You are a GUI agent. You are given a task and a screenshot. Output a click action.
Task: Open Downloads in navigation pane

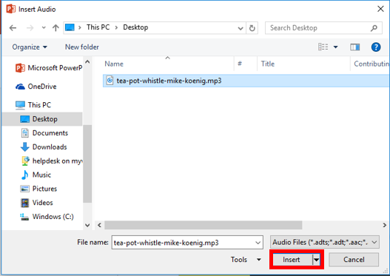44,147
